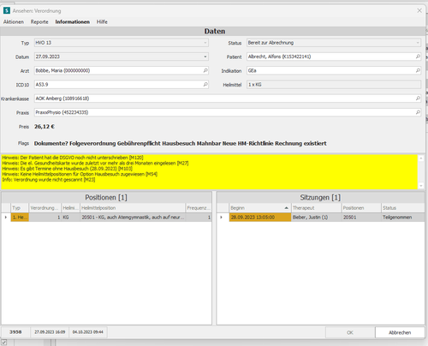Screen dimensions: 428x346
Task: Click the magnifier icon in Krankenkasse field
Action: pos(418,98)
